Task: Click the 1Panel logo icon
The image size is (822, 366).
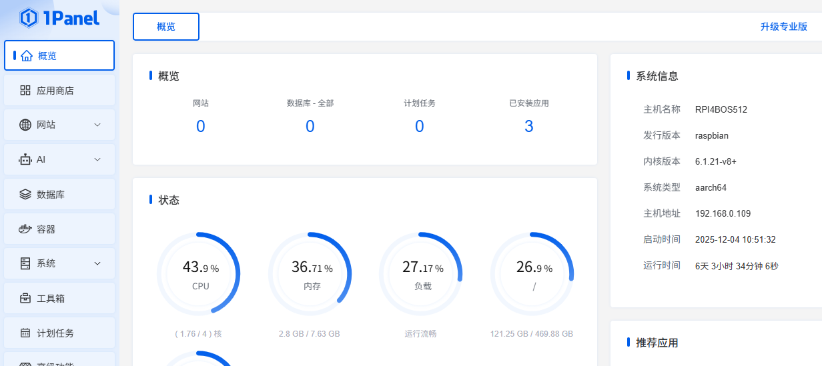Action: coord(29,18)
